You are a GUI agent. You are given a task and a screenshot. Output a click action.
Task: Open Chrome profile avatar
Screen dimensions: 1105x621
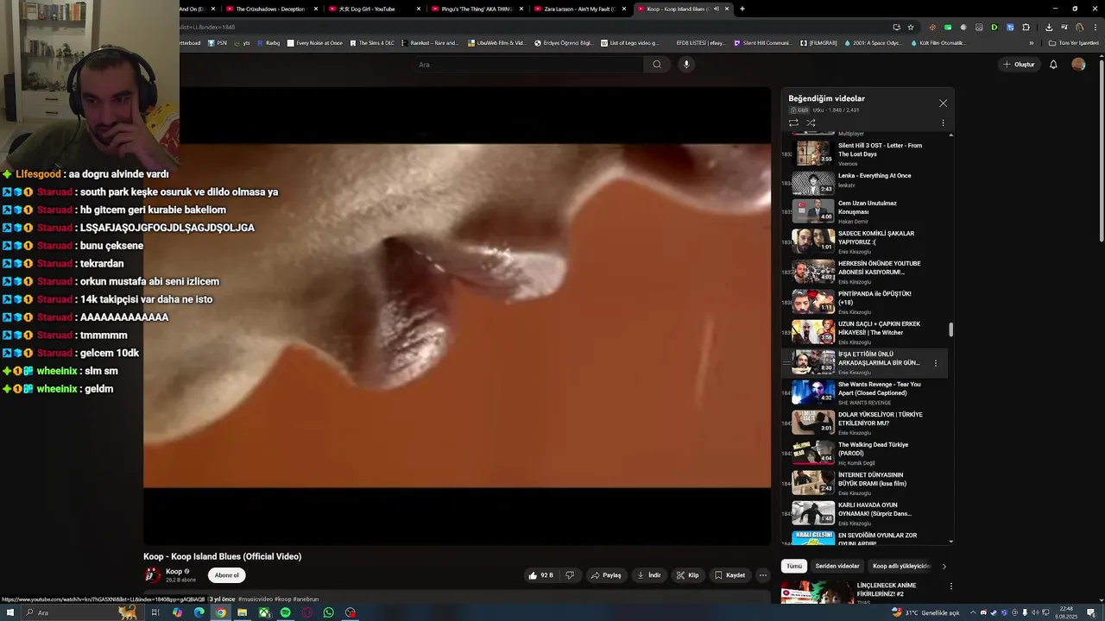(1079, 27)
